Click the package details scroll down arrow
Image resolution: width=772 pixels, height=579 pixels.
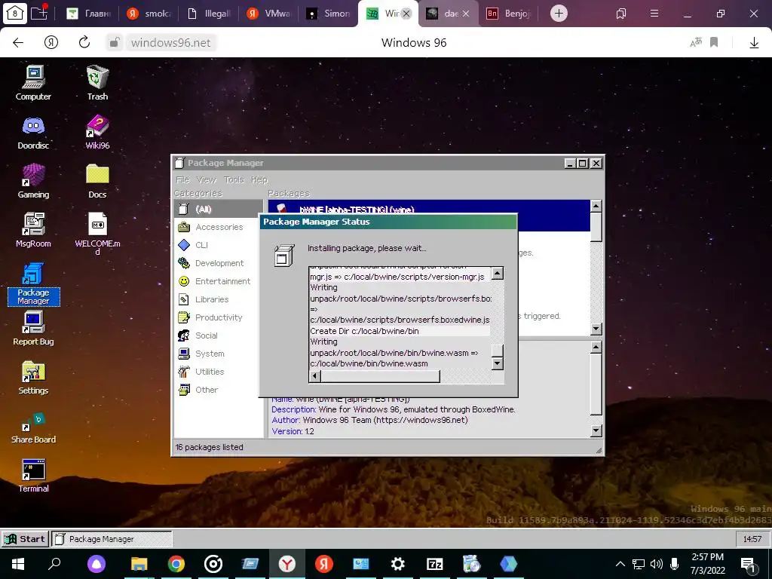(x=596, y=430)
